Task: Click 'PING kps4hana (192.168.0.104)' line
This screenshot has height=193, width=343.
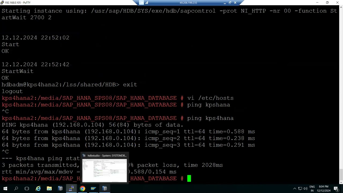Action: (92, 125)
